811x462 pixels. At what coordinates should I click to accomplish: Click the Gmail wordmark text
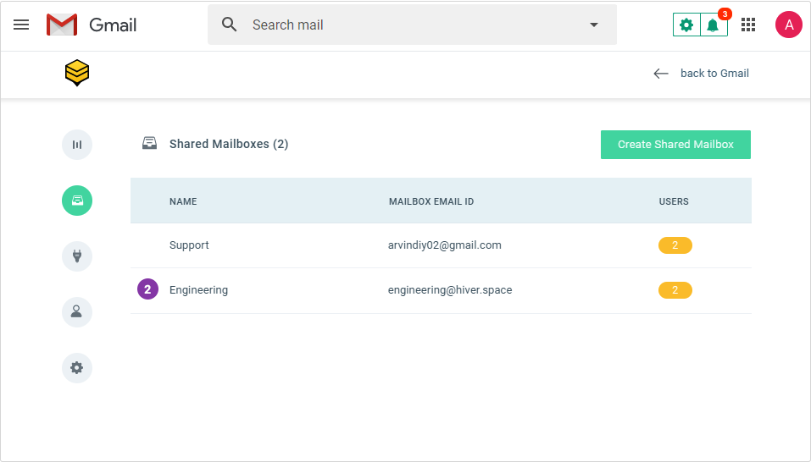click(113, 25)
